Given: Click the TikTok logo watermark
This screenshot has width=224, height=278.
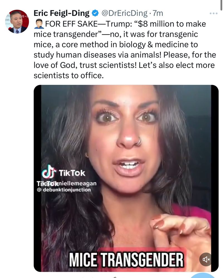Looking at the screenshot, I should point(48,172).
